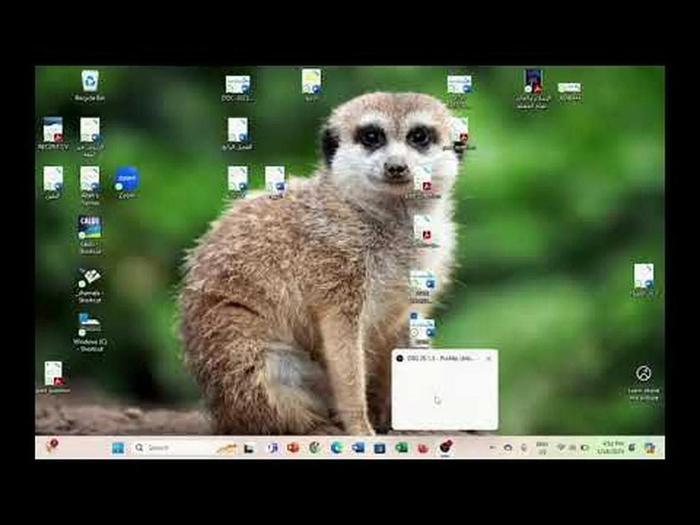Open Word from the taskbar

pyautogui.click(x=358, y=448)
